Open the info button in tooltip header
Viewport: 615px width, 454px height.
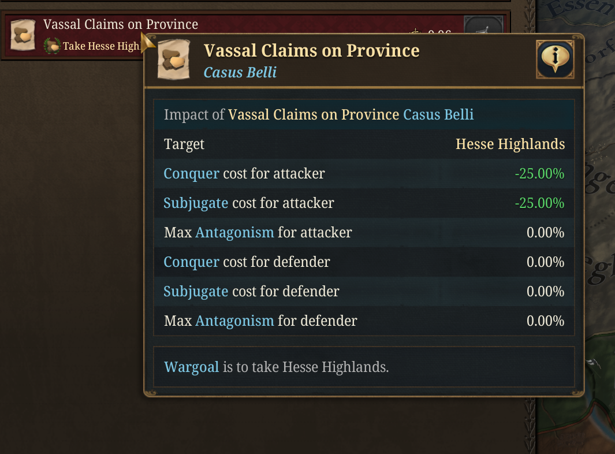pos(555,59)
